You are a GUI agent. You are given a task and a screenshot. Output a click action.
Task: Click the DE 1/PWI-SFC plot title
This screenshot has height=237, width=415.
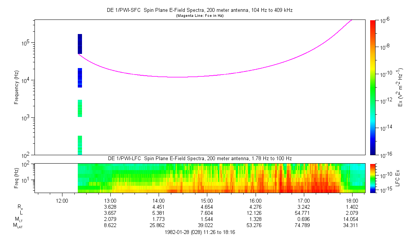[x=199, y=10]
